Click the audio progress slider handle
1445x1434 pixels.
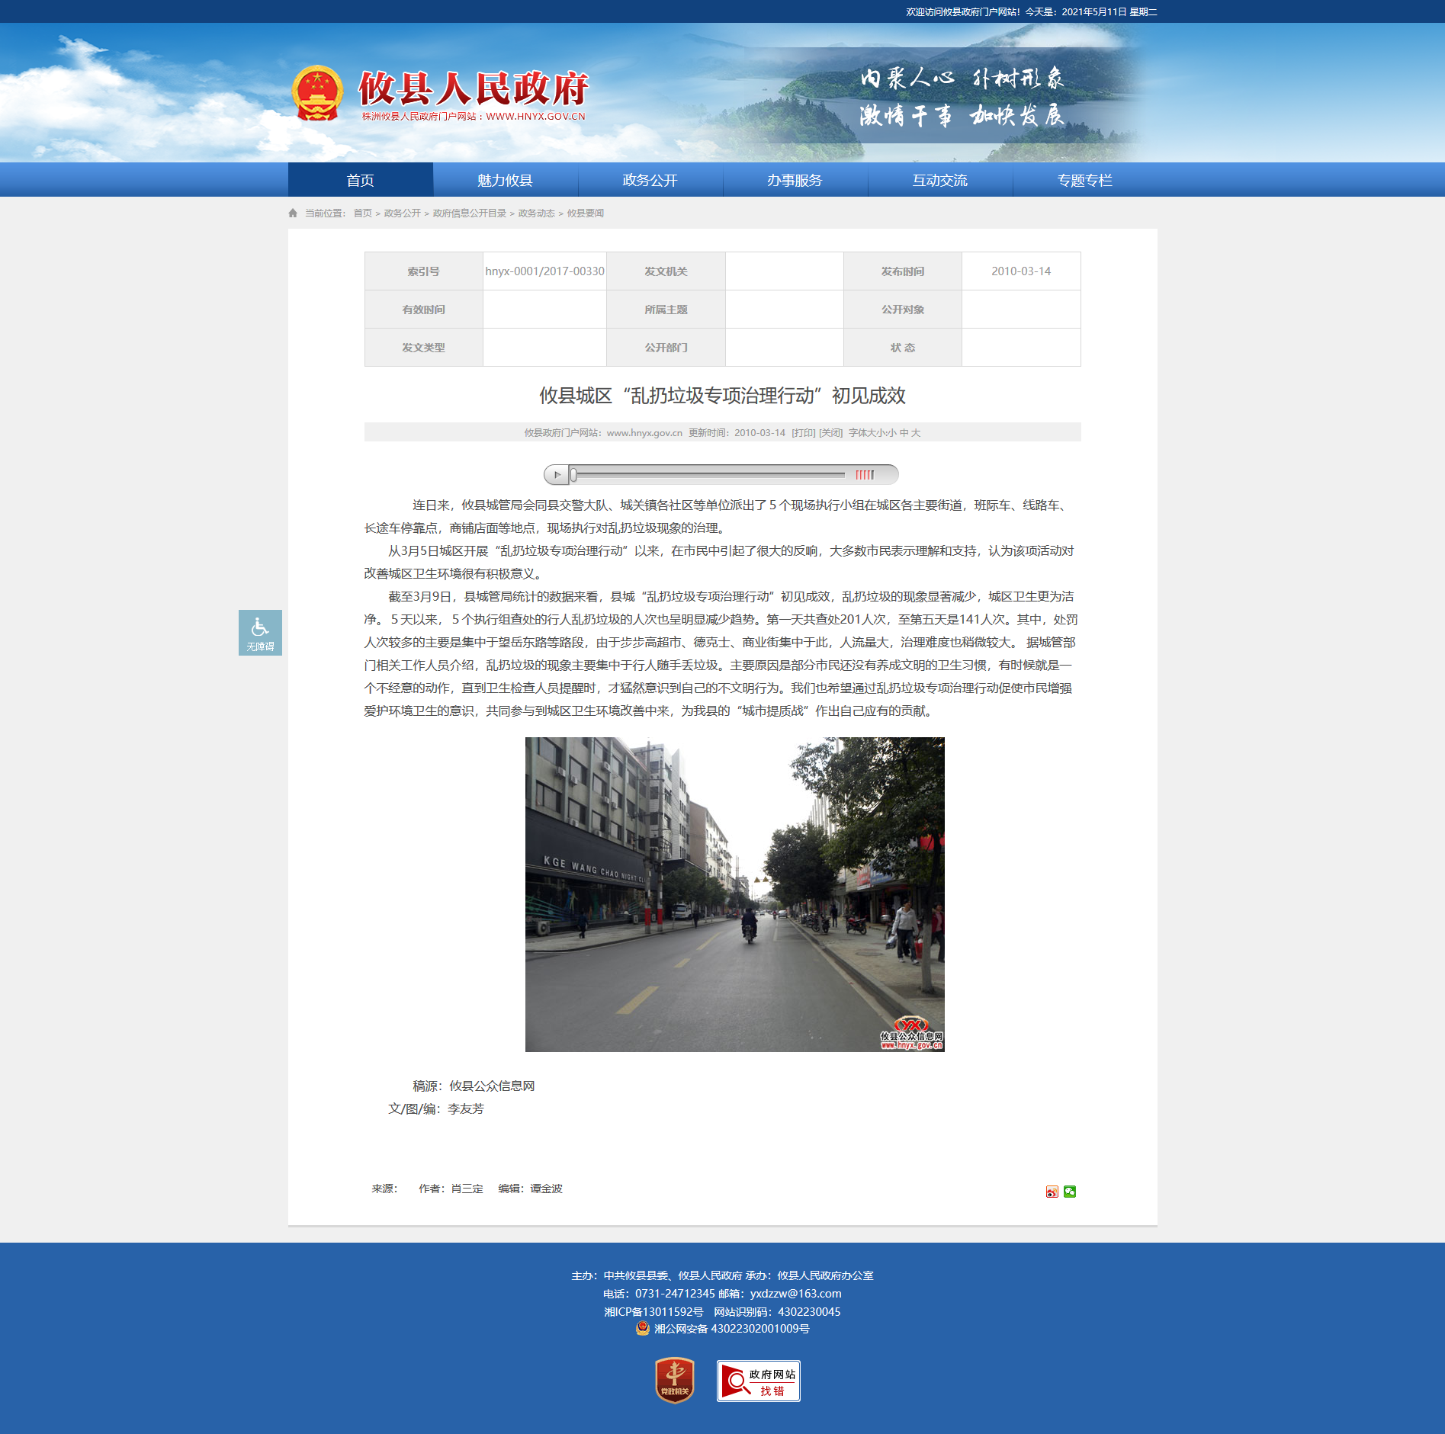tap(573, 475)
